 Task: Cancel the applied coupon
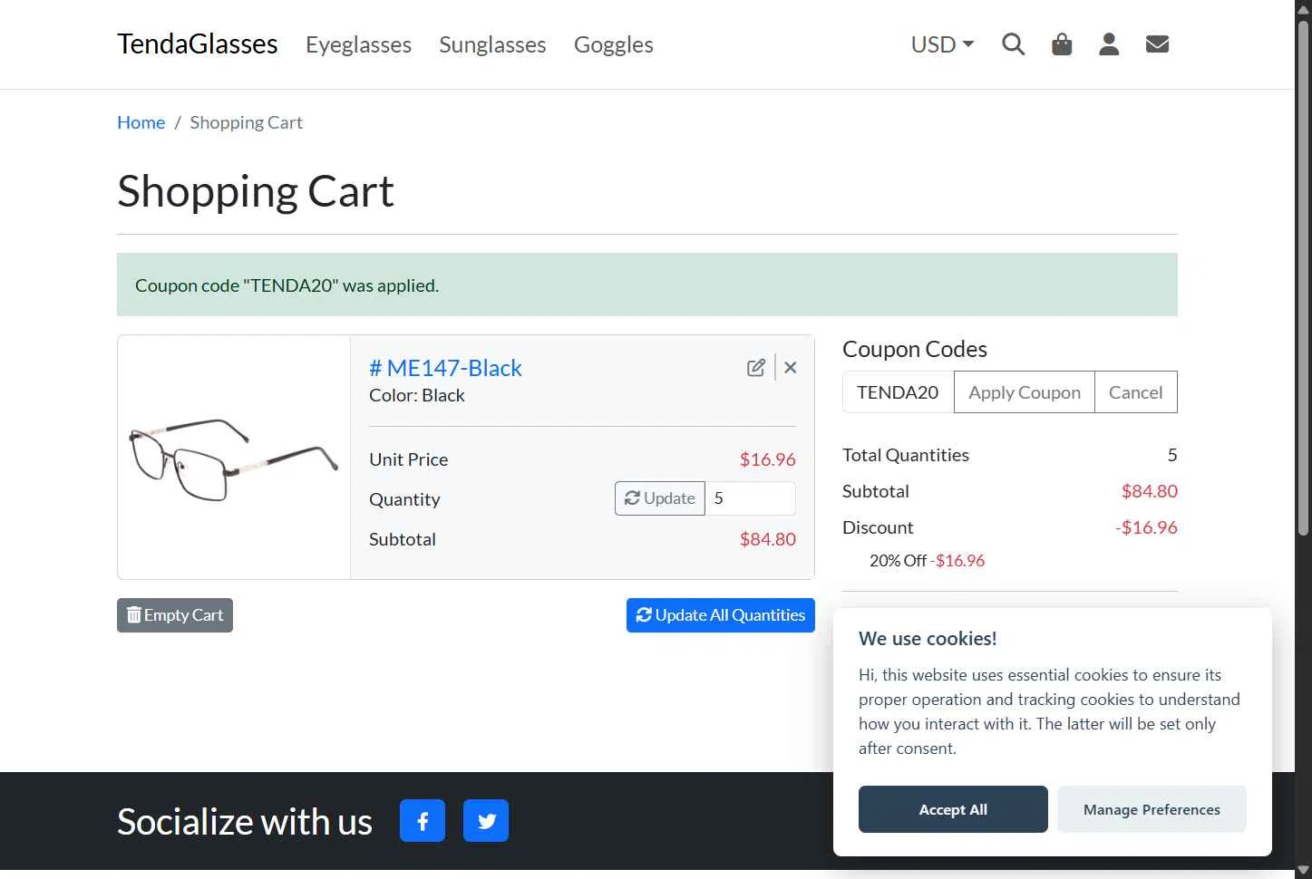tap(1136, 392)
